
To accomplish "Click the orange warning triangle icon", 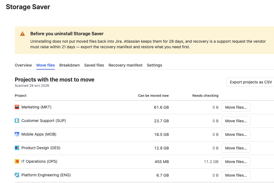I will point(23,34).
